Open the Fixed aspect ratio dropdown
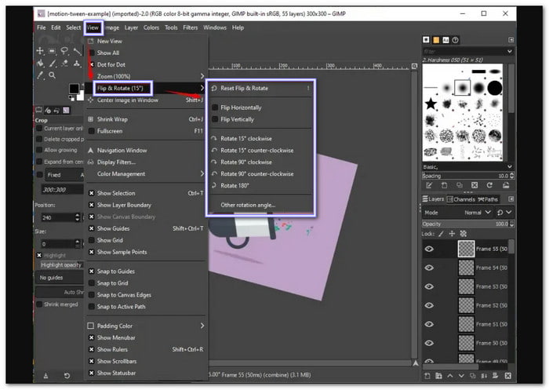 (64, 174)
